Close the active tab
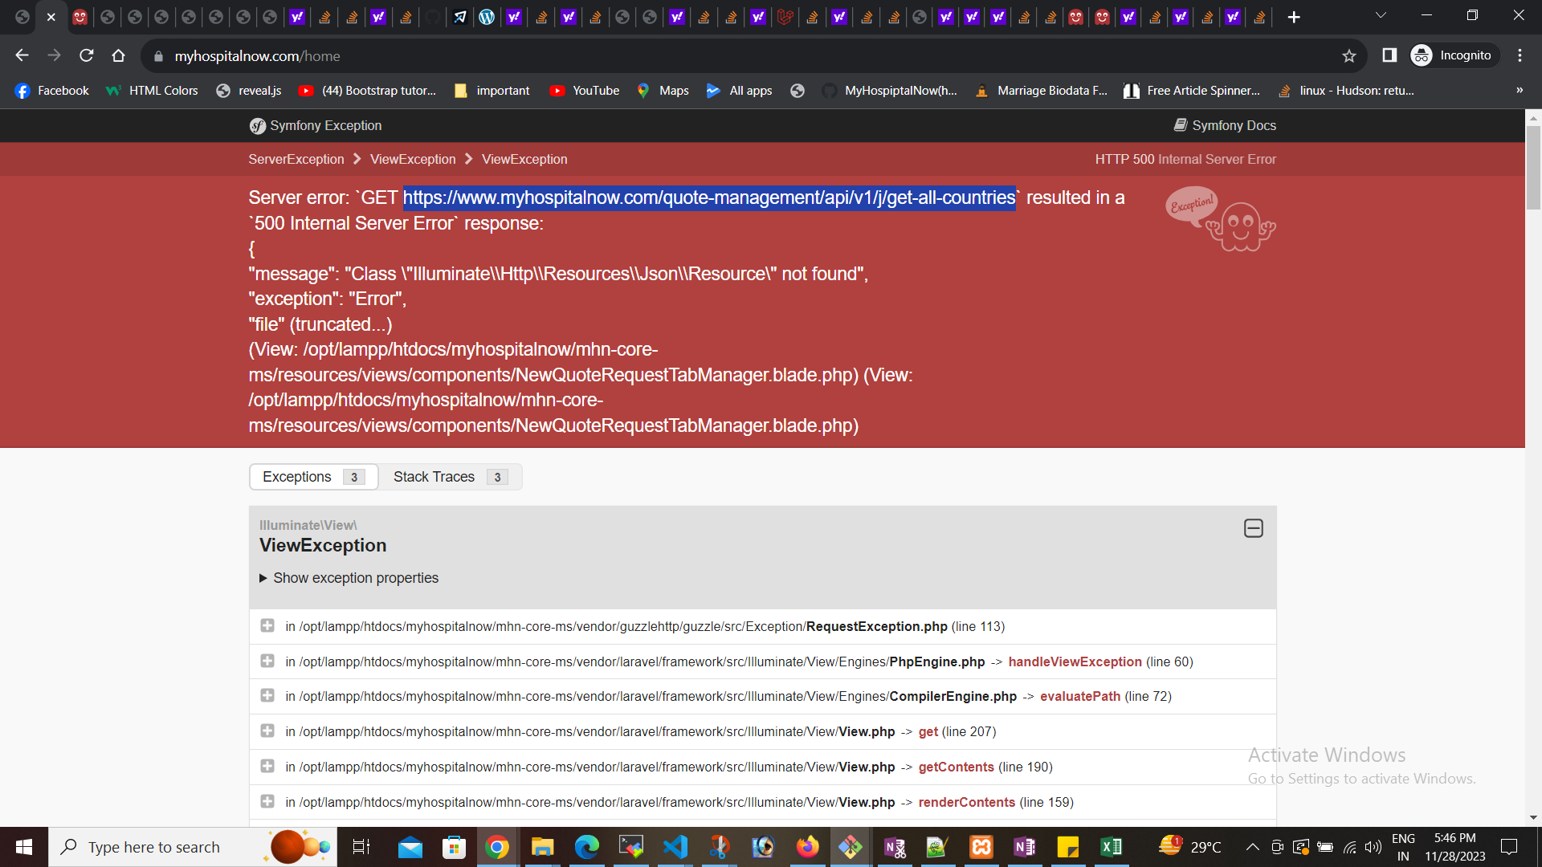The width and height of the screenshot is (1542, 867). 51,17
